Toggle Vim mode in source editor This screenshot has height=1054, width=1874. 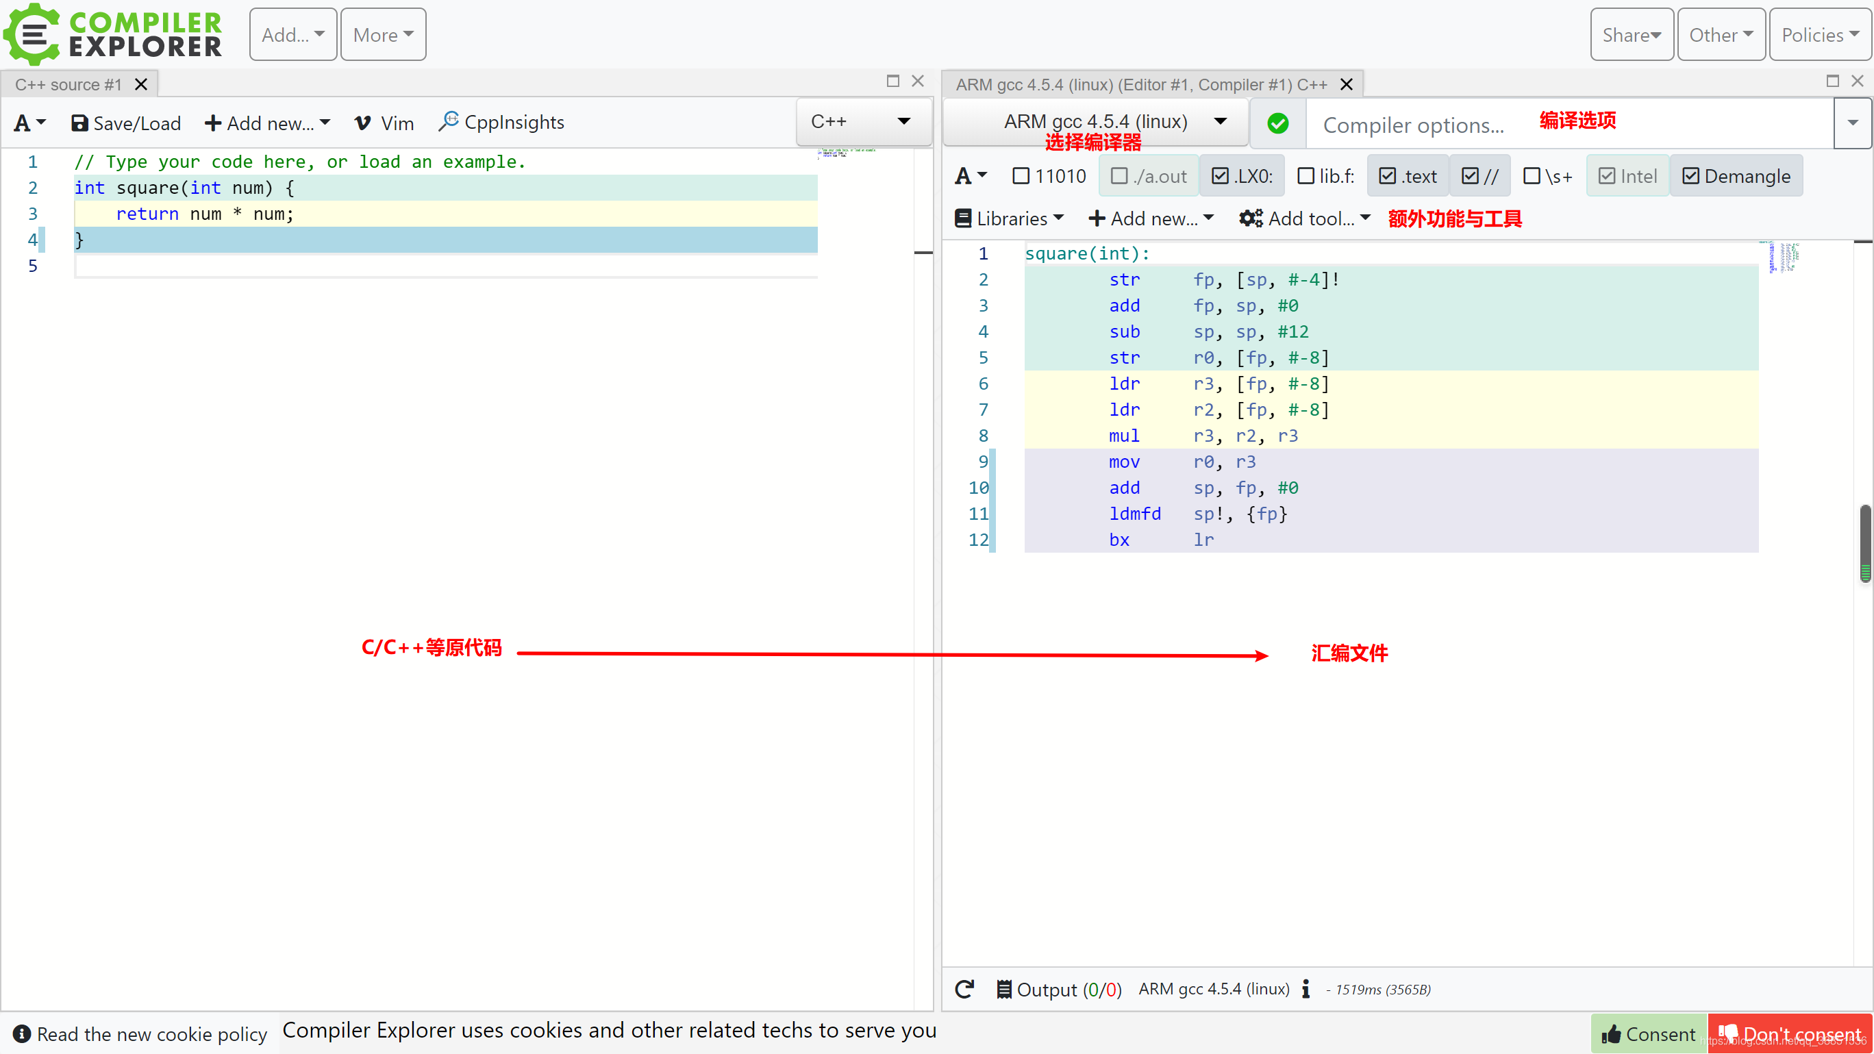(384, 123)
